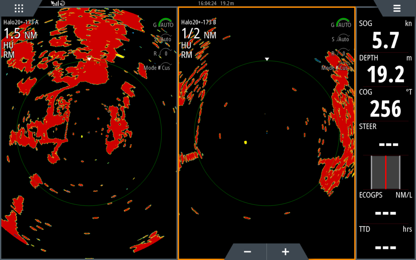Tap the heading marker on radar A
416x260 pixels.
coord(89,59)
